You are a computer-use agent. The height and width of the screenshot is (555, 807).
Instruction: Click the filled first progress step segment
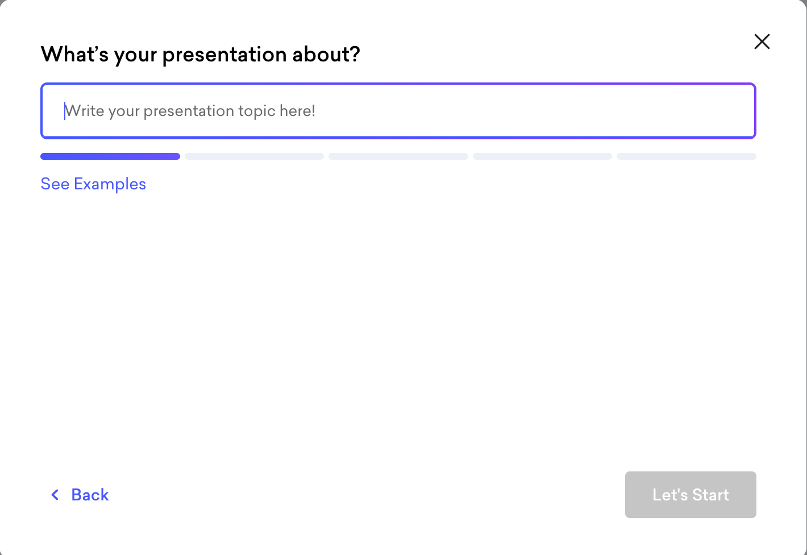(110, 156)
